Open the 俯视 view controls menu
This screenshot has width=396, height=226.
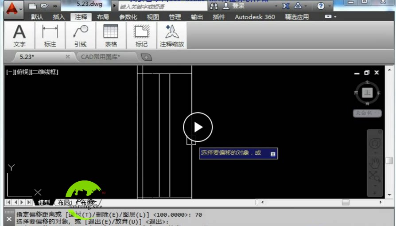(x=22, y=72)
